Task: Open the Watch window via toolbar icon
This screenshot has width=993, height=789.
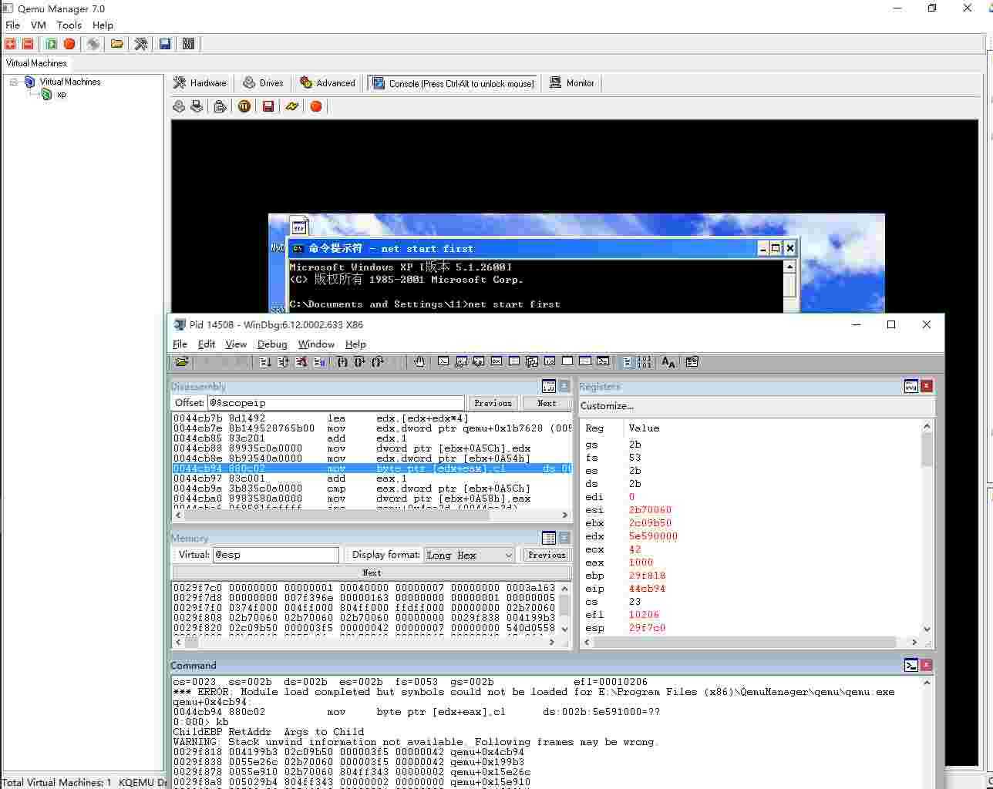Action: (x=461, y=361)
